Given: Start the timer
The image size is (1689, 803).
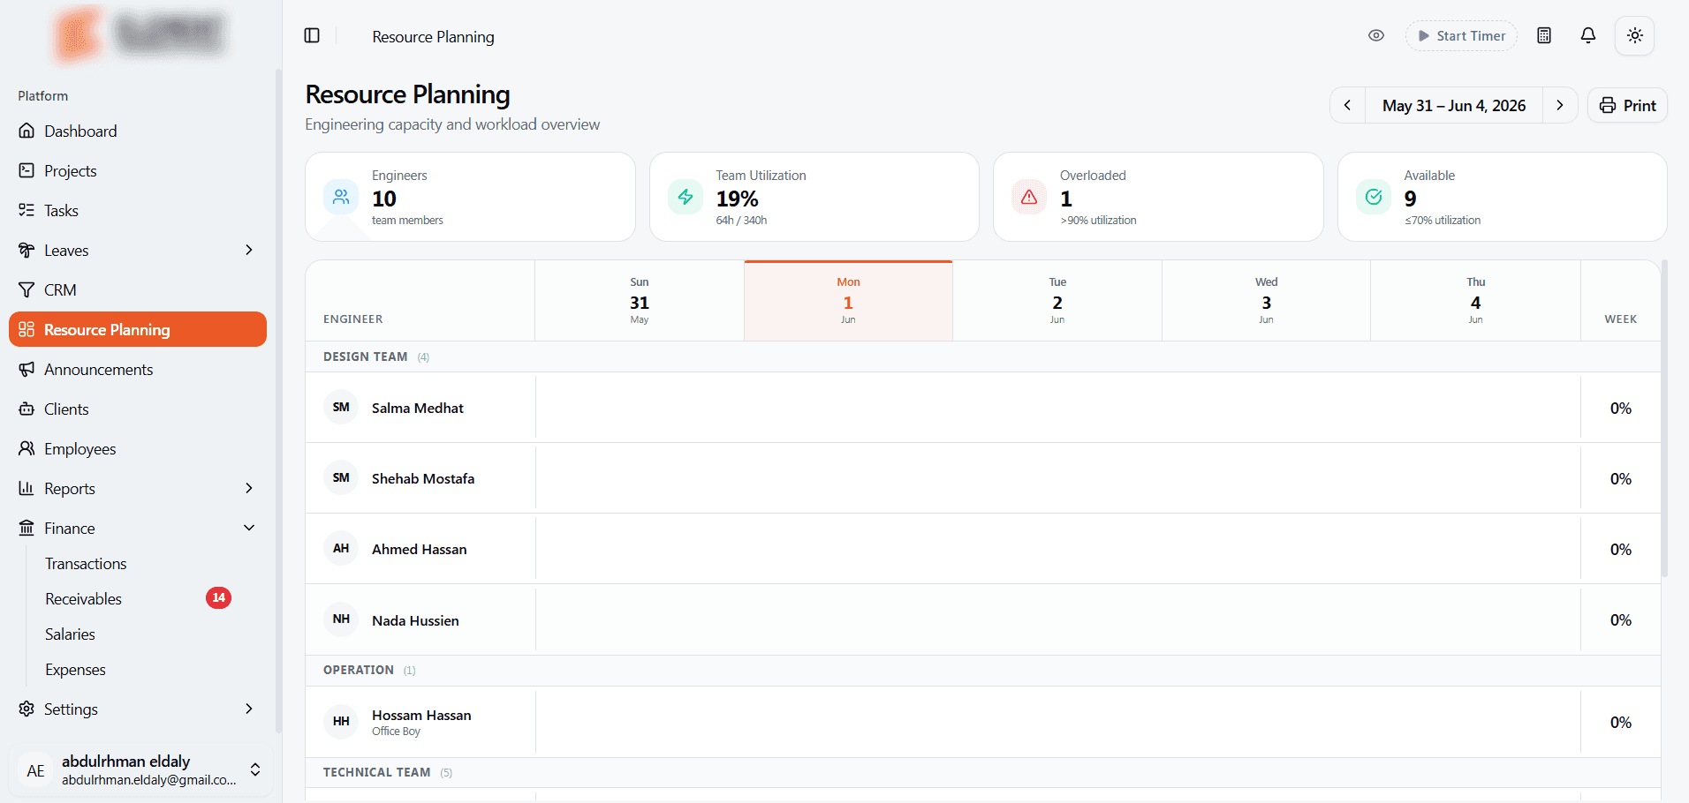Looking at the screenshot, I should point(1462,36).
